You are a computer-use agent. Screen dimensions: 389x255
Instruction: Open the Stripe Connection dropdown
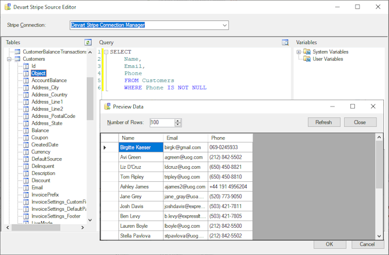tap(225, 25)
